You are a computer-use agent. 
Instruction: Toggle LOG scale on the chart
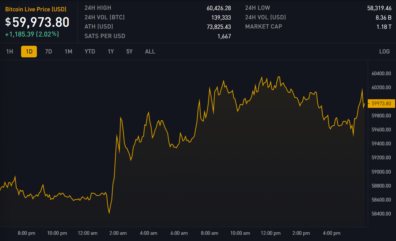click(384, 51)
